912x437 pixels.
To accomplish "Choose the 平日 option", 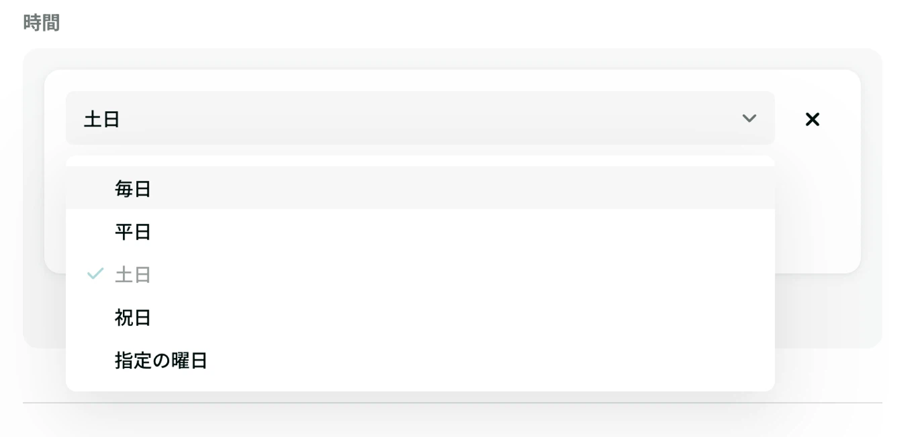I will click(133, 232).
